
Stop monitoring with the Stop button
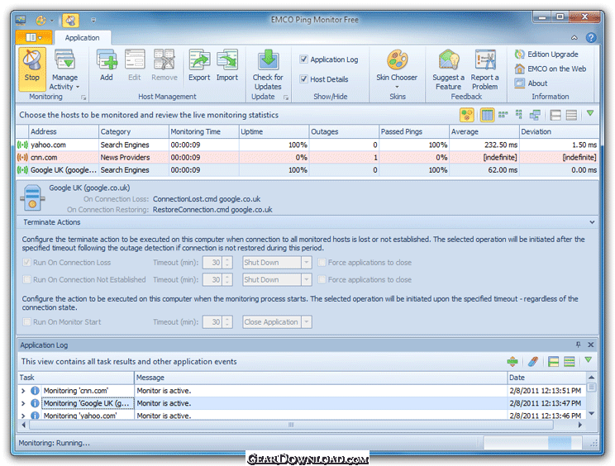31,69
